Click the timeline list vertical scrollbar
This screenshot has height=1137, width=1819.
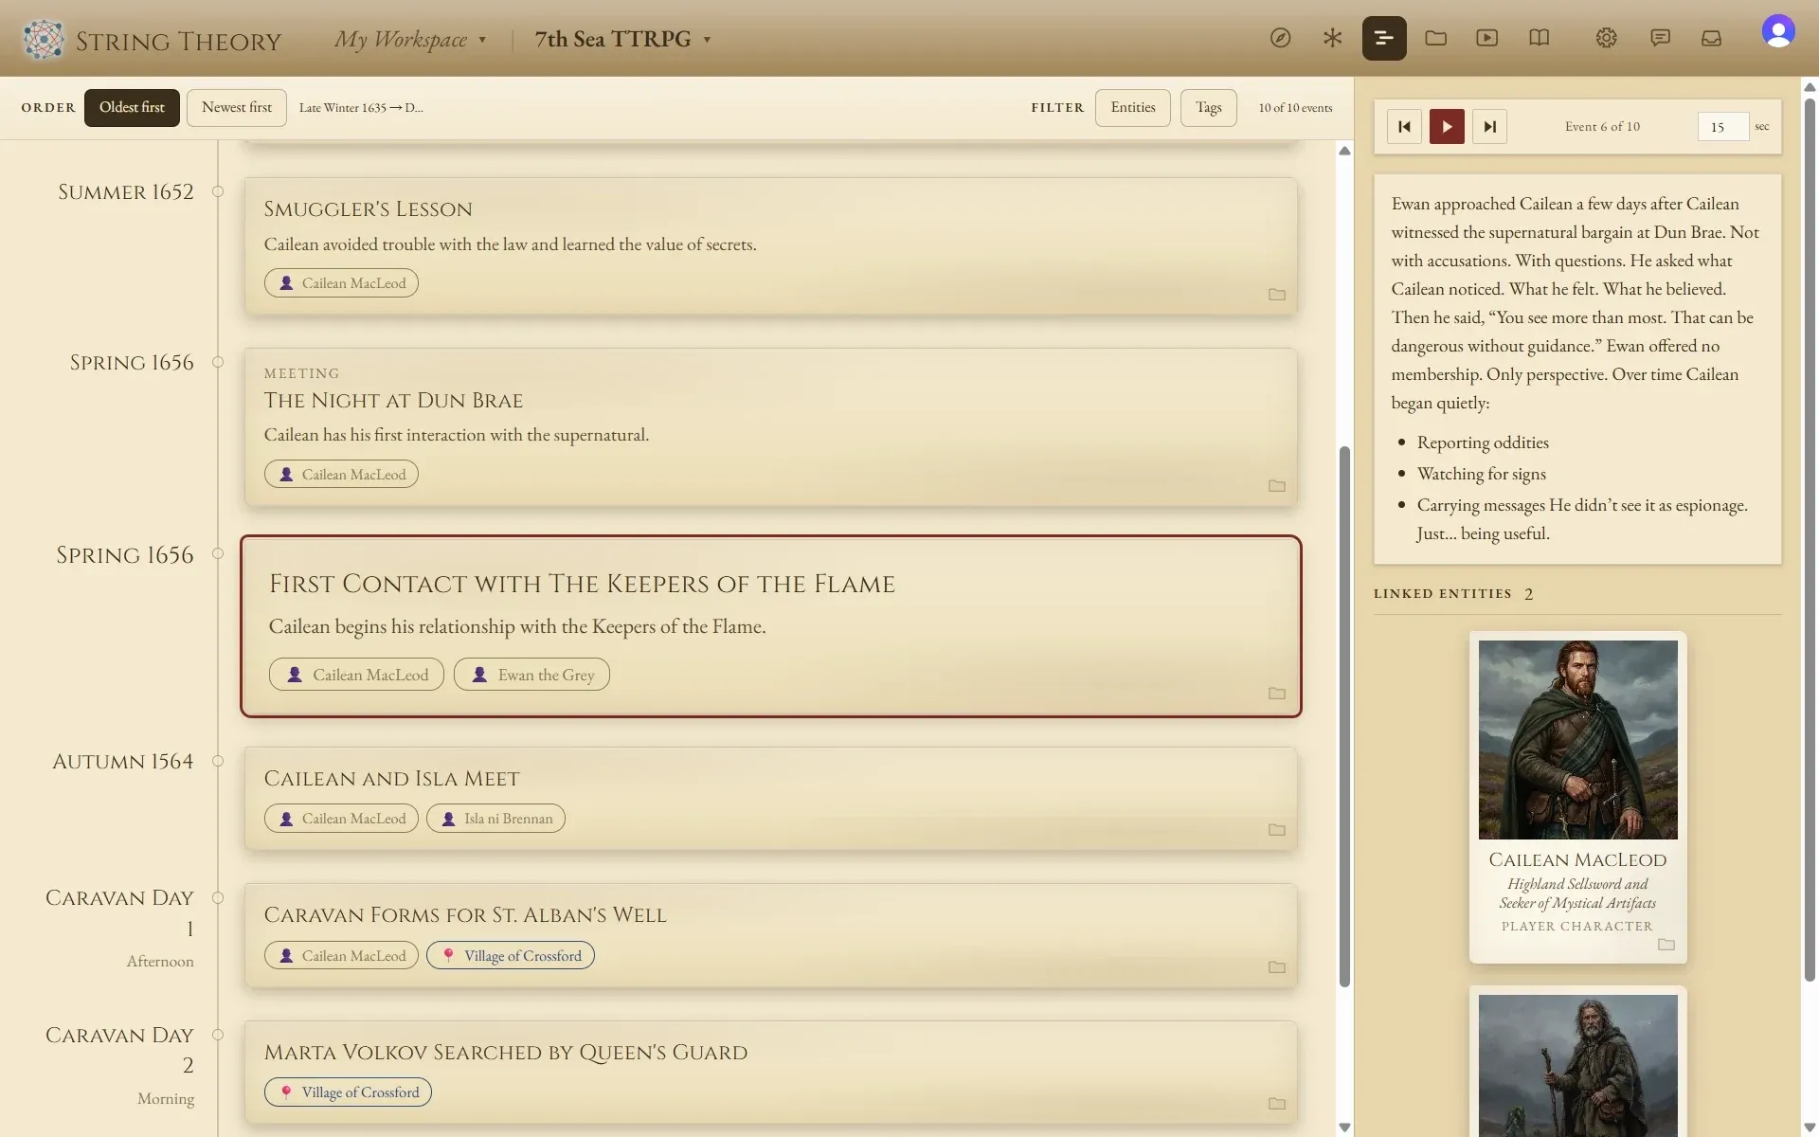coord(1343,717)
